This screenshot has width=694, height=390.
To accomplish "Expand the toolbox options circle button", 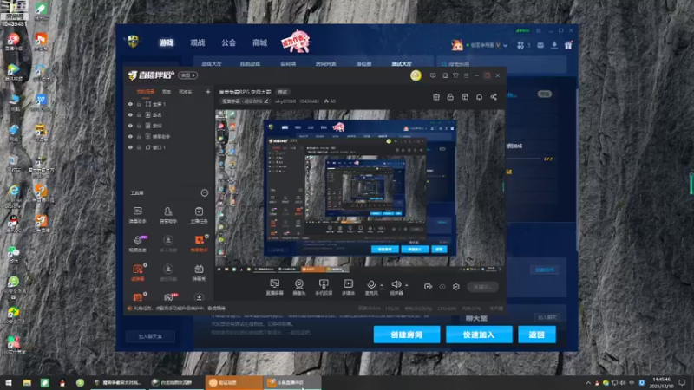I will [205, 192].
